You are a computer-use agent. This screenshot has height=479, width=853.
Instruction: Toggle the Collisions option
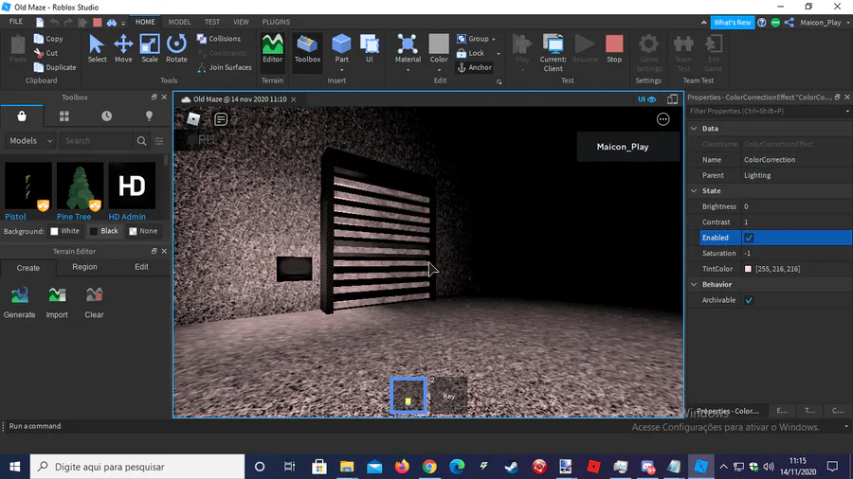pyautogui.click(x=218, y=39)
